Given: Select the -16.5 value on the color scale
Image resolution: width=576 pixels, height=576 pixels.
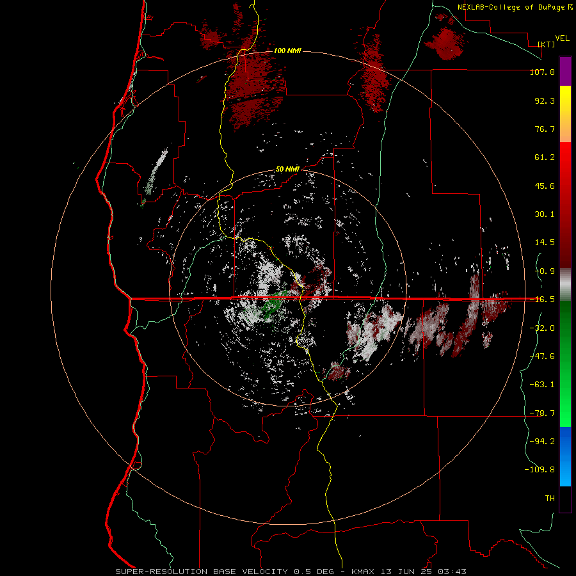Looking at the screenshot, I should tap(542, 300).
